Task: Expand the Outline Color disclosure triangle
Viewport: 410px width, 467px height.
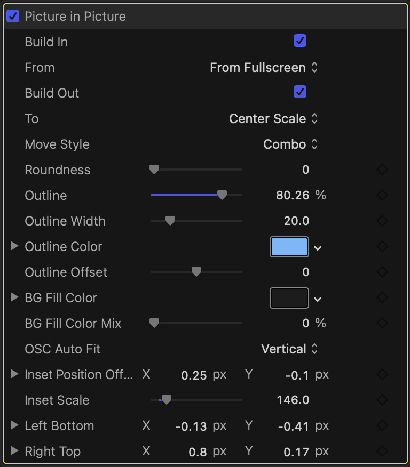Action: (14, 246)
